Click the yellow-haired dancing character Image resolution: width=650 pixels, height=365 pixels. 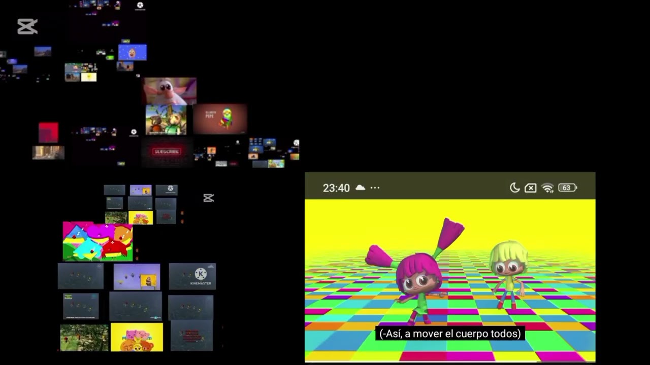click(509, 274)
